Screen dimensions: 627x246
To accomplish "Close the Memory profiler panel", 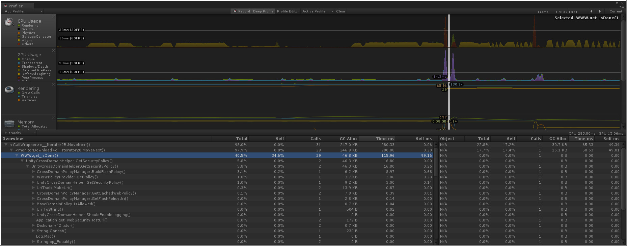I will [53, 118].
